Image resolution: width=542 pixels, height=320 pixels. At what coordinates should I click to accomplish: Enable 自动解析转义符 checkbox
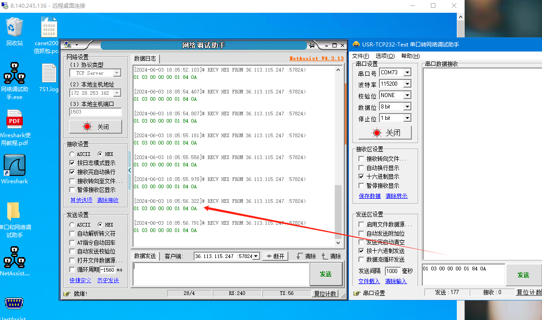(x=72, y=233)
